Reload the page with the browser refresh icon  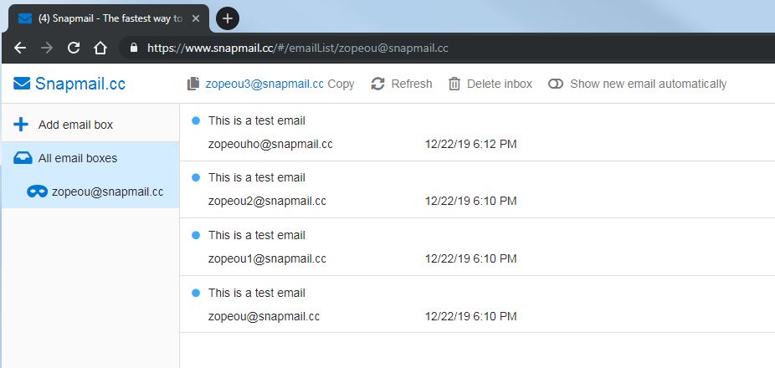click(x=74, y=48)
